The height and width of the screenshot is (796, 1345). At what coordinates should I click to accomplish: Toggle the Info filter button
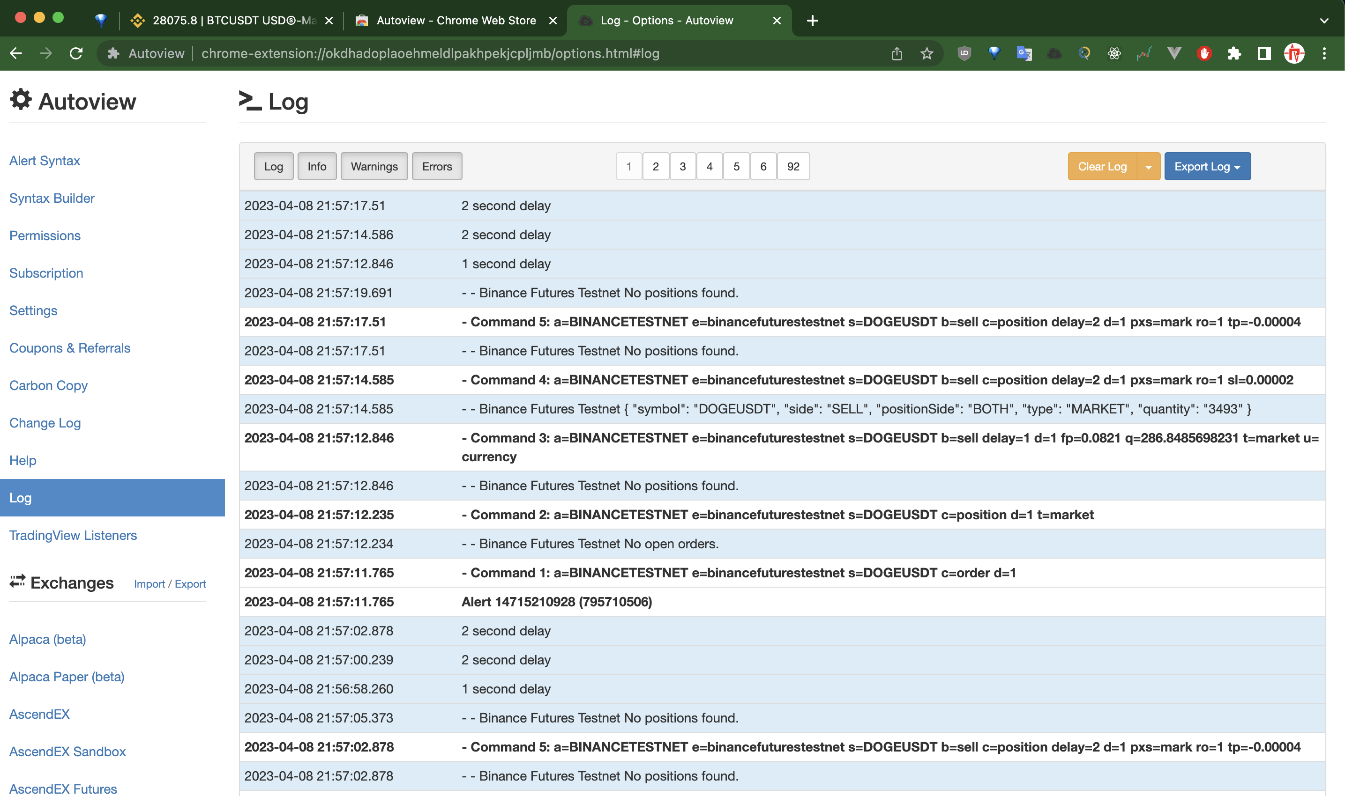point(317,166)
